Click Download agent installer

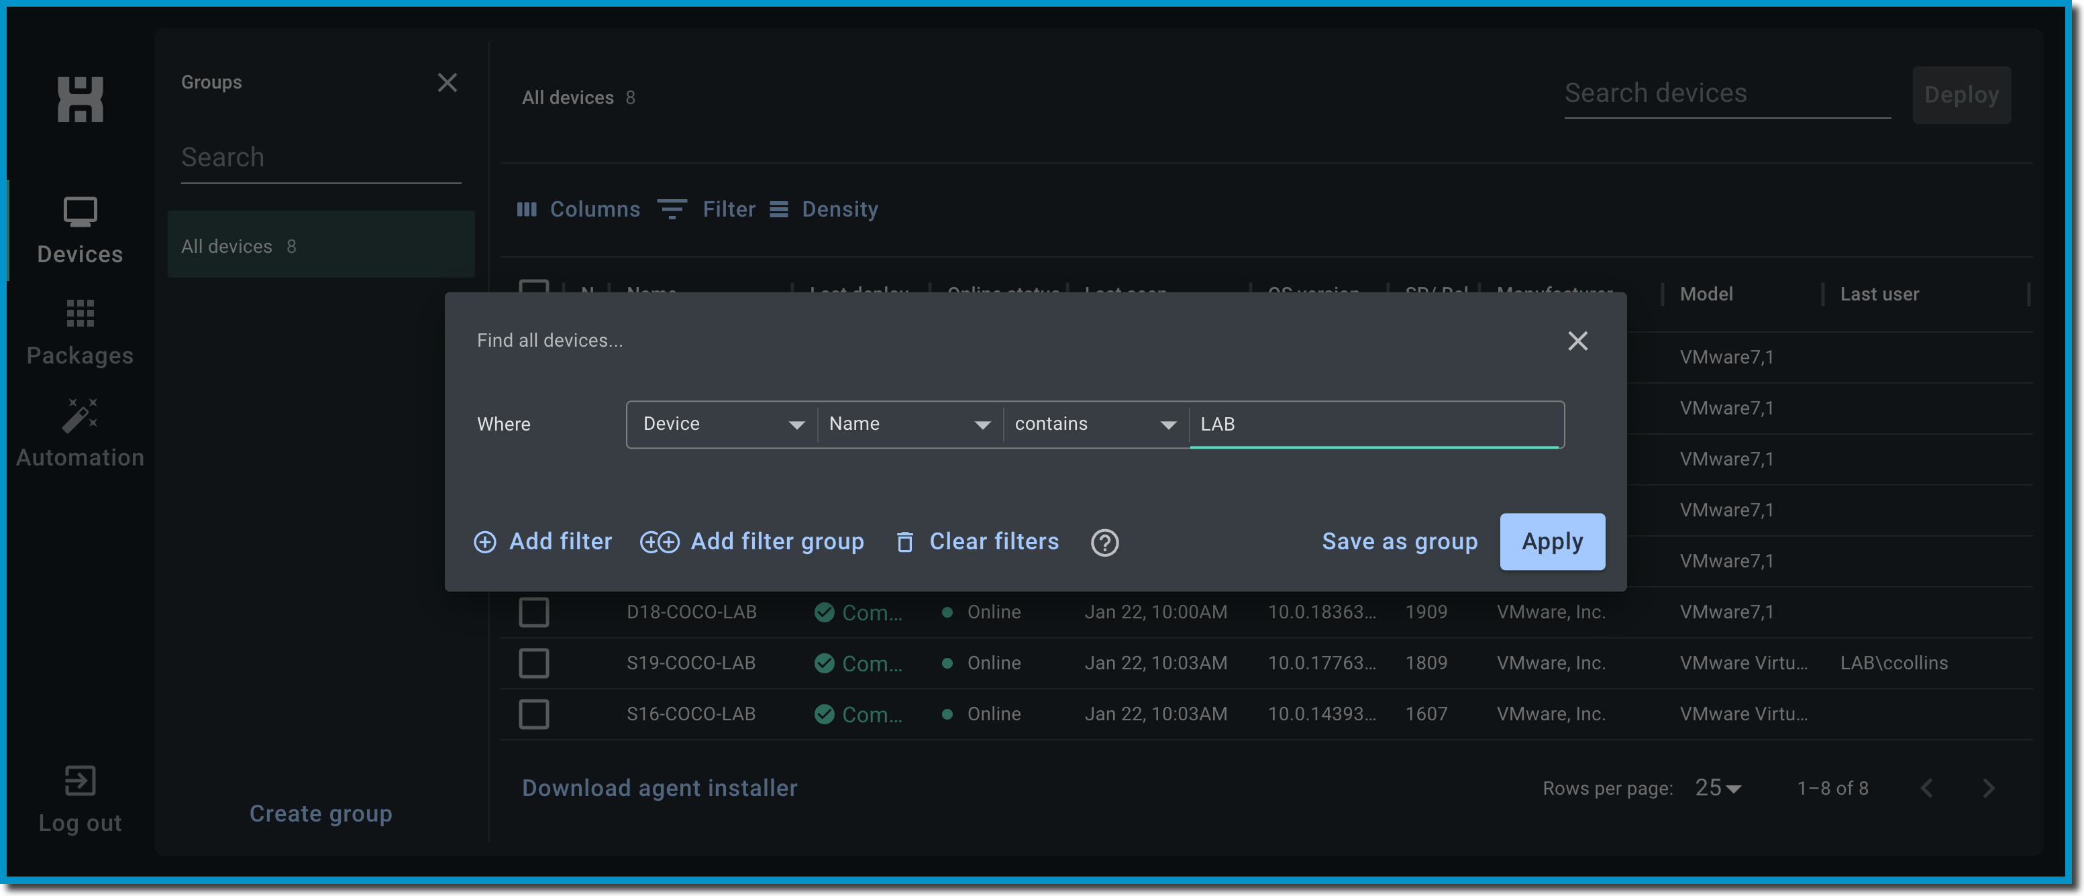(660, 787)
